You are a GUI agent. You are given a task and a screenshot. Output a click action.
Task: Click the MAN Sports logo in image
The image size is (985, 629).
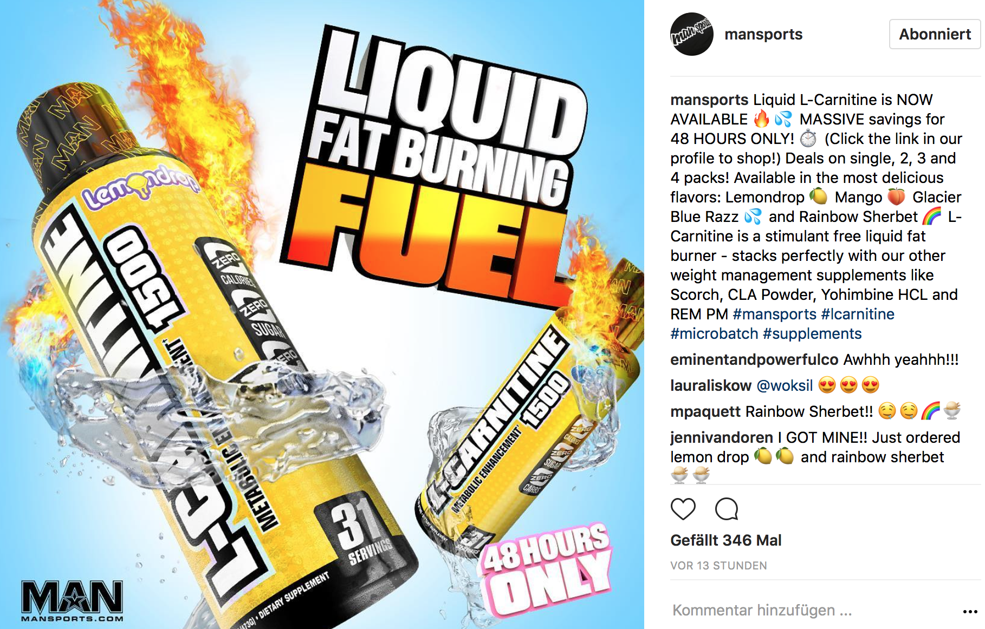(72, 601)
